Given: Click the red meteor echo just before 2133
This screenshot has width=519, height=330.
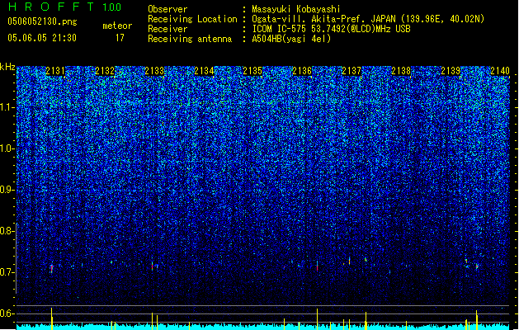Looking at the screenshot, I should pos(153,266).
